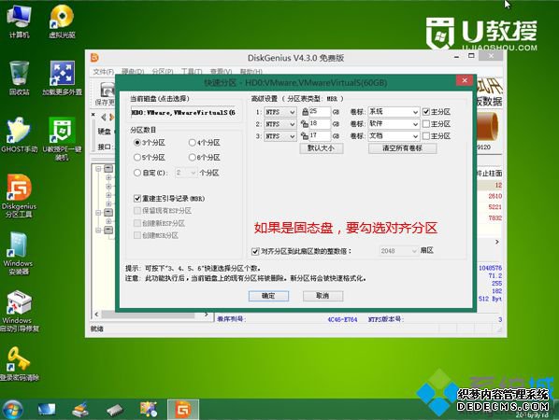Select the 5个分区 radio button
Image resolution: width=559 pixels, height=420 pixels.
click(x=136, y=157)
